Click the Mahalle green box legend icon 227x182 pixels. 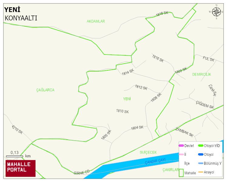(181, 173)
